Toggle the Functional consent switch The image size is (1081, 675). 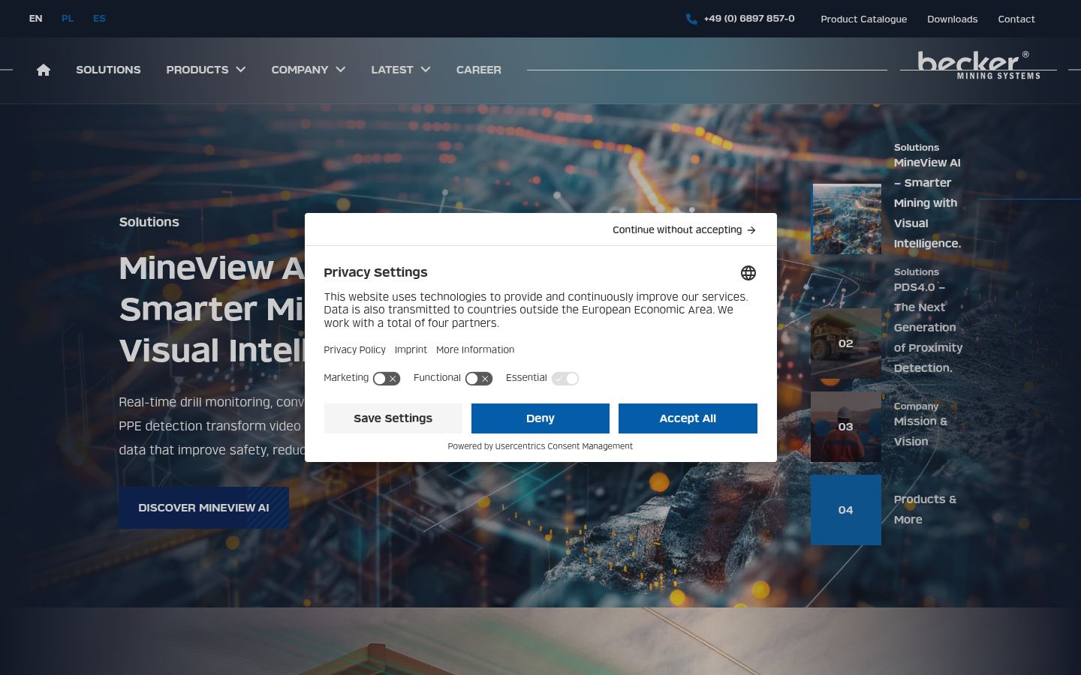tap(479, 379)
